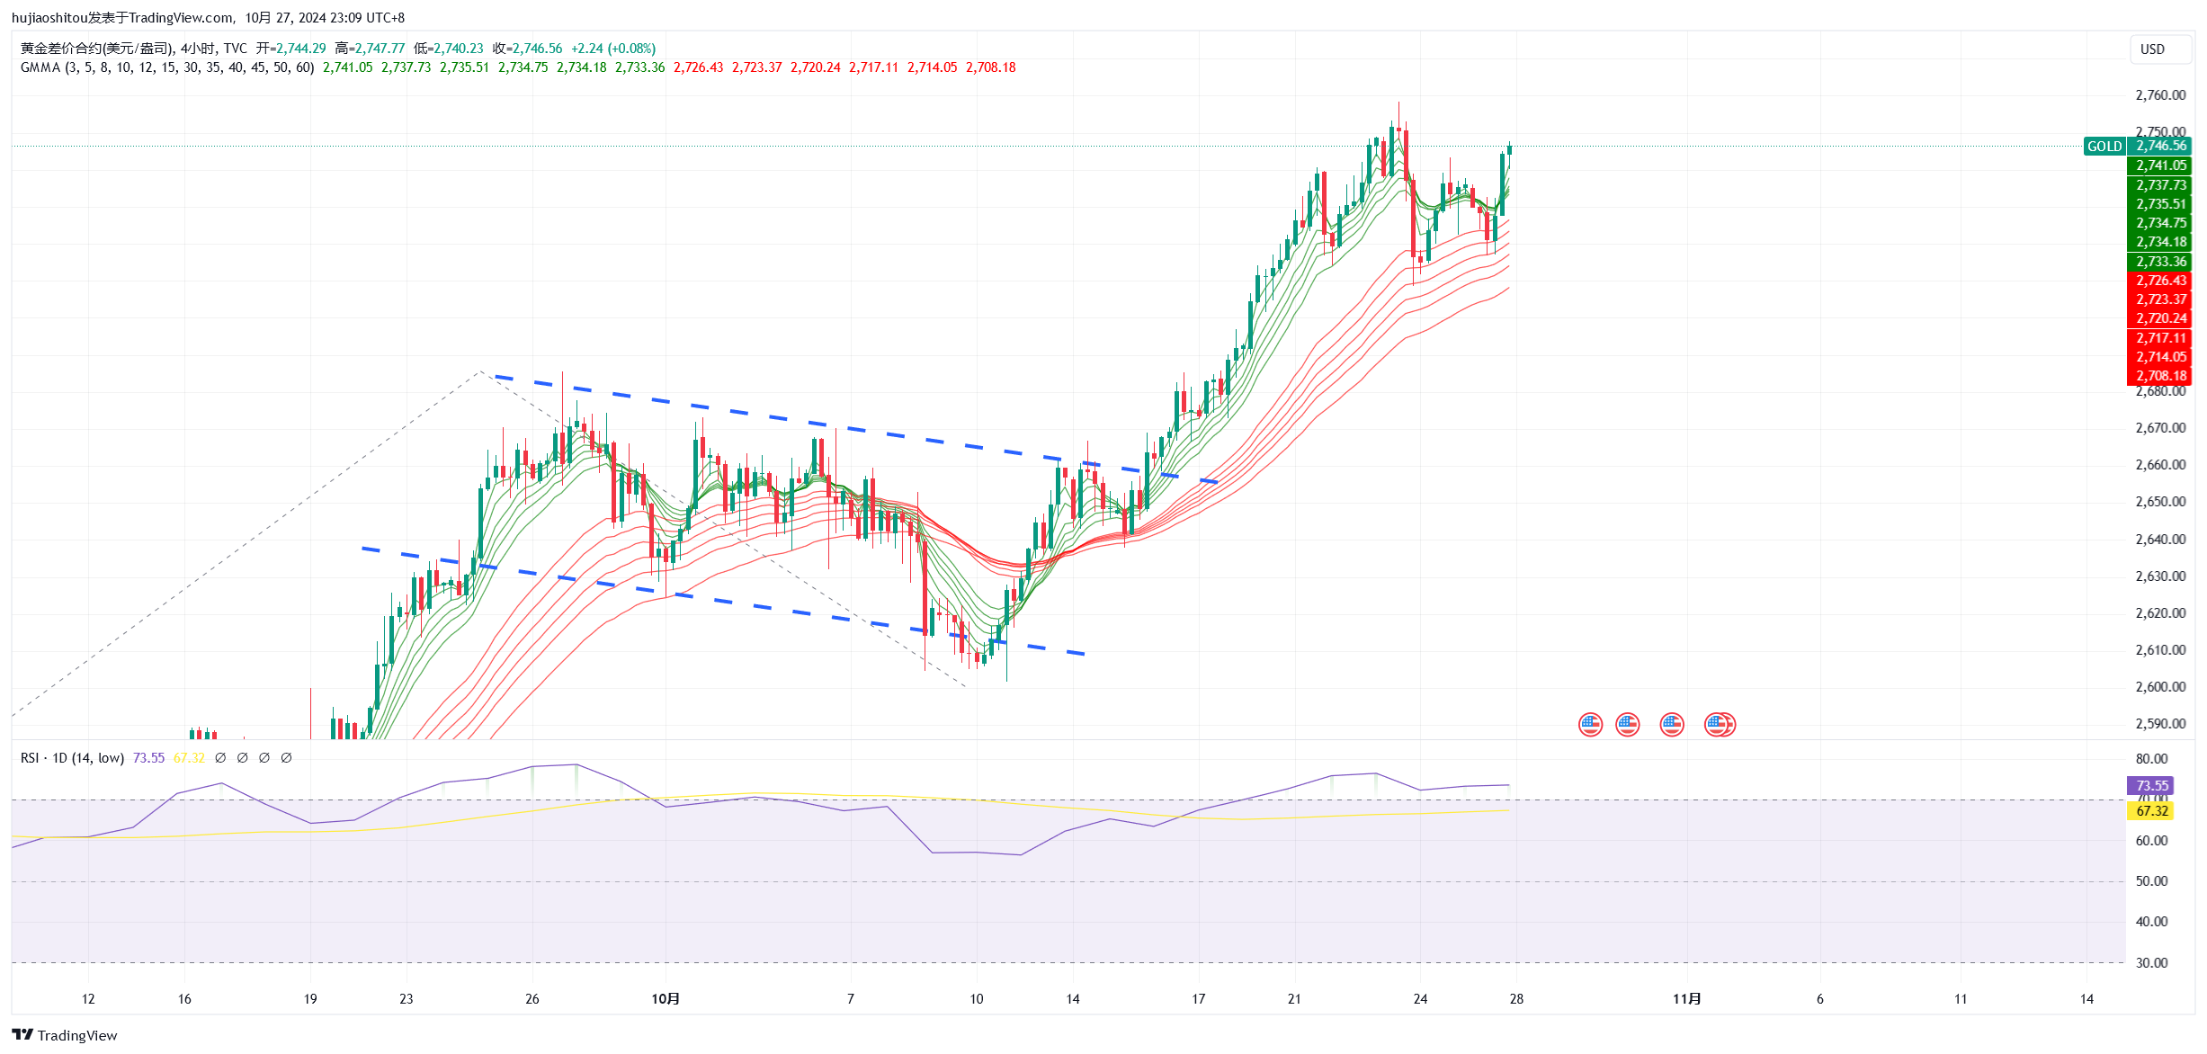Click the leftmost US flag economic event icon
Screen dimensions: 2207x1054
1590,724
